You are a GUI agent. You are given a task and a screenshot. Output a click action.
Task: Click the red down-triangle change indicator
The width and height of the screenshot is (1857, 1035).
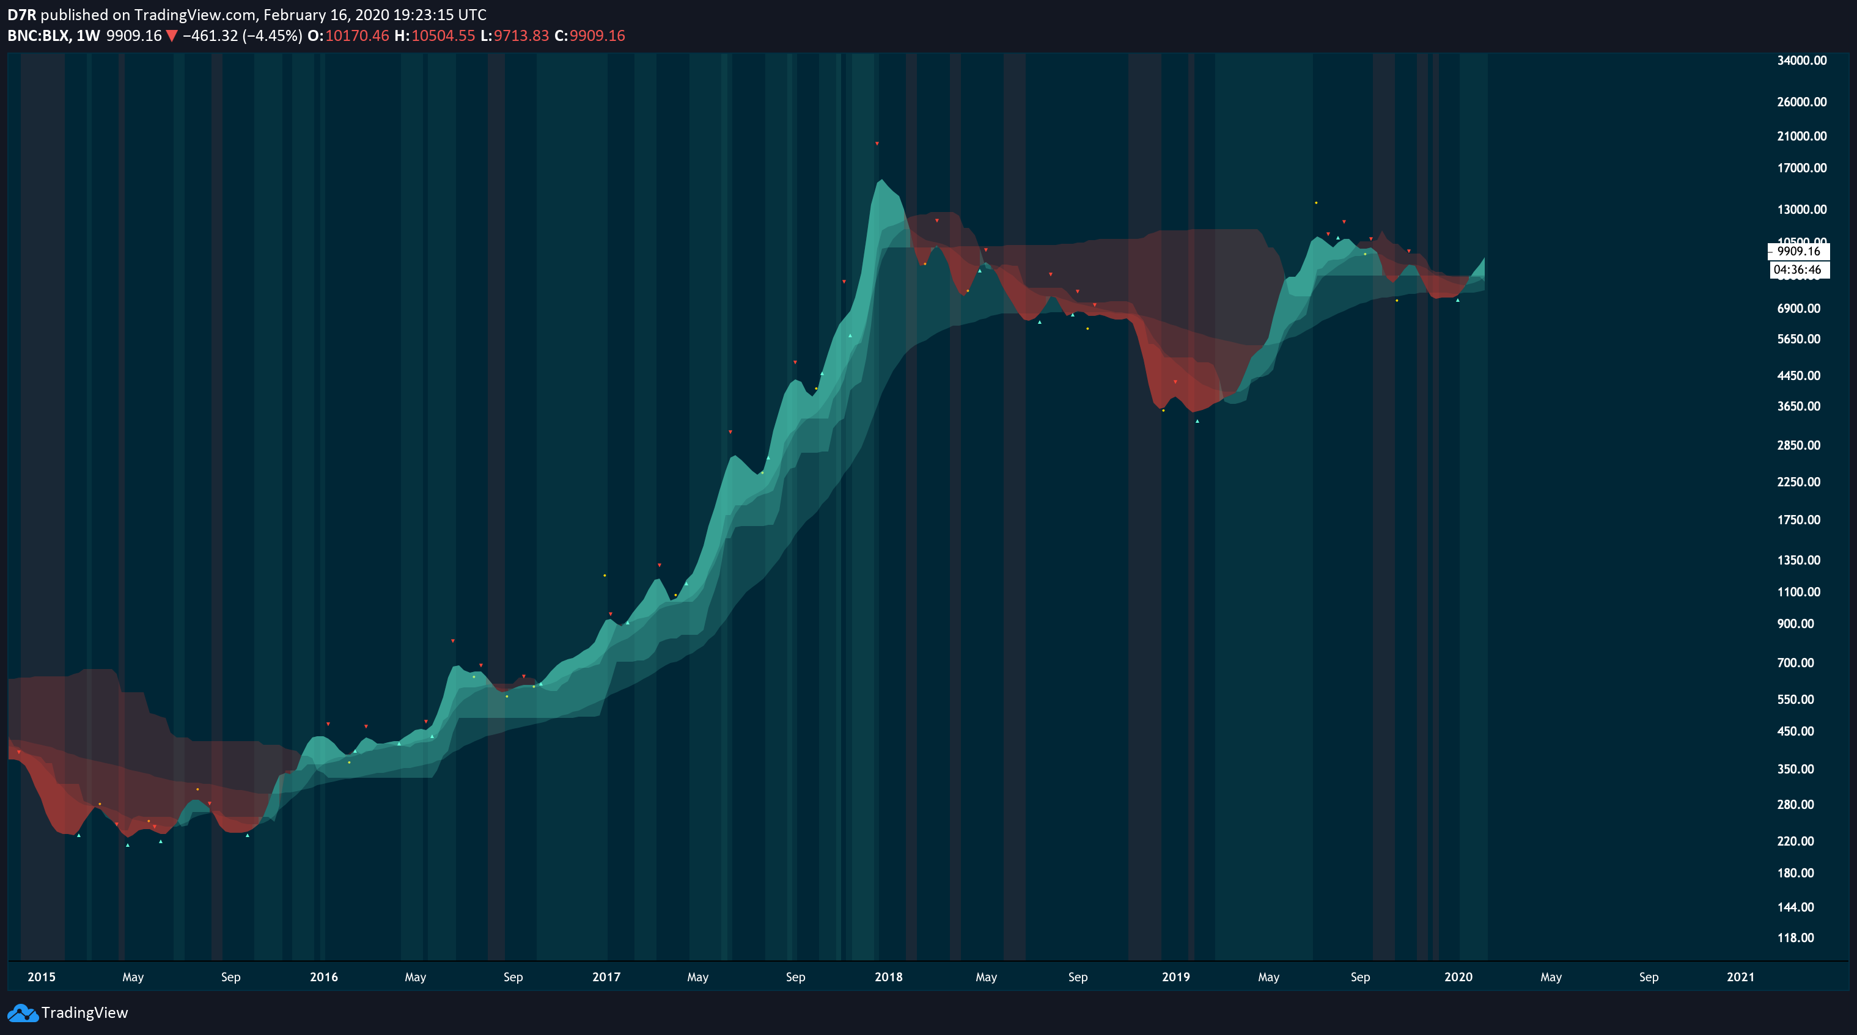[172, 36]
